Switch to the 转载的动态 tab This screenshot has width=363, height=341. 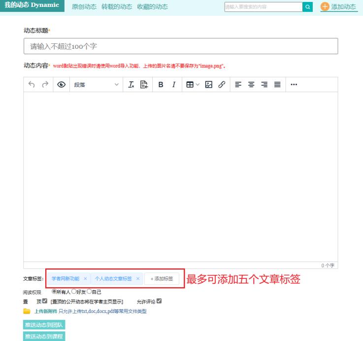(117, 7)
